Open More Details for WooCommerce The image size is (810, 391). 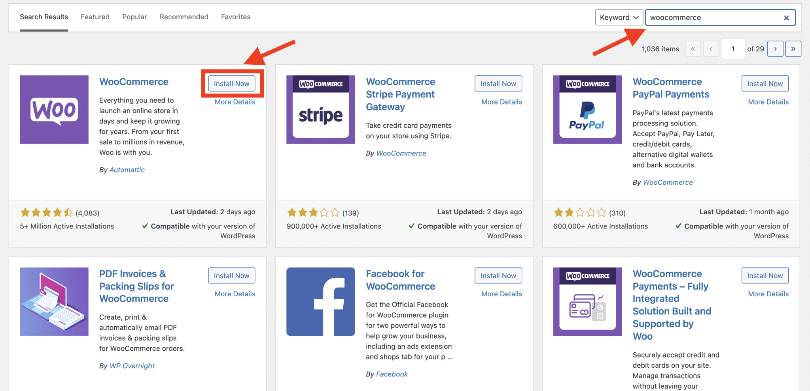(x=235, y=102)
